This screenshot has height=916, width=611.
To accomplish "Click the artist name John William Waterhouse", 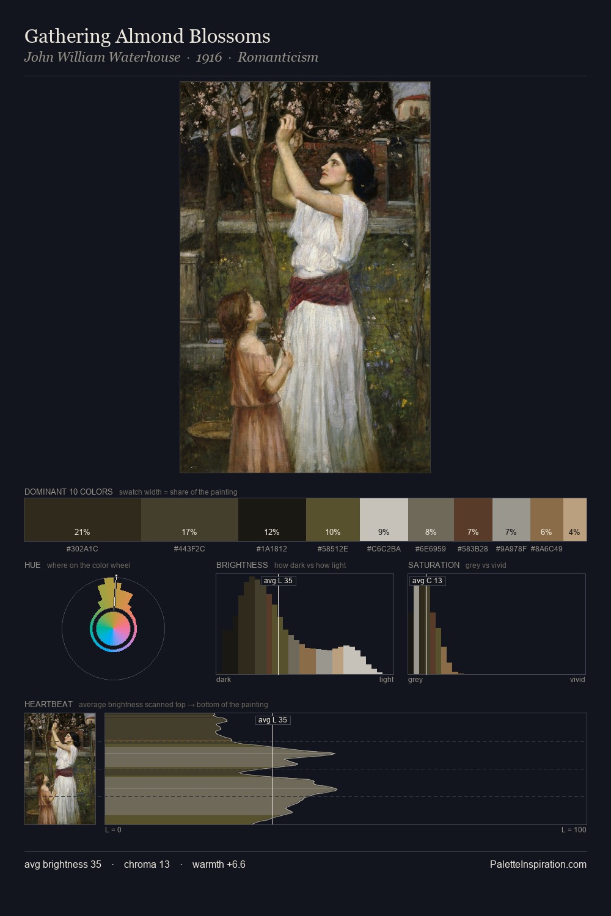I will click(x=102, y=57).
